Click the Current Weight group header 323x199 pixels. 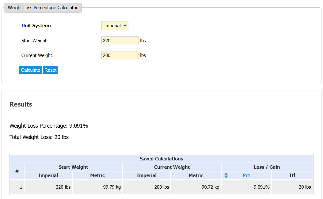click(172, 167)
